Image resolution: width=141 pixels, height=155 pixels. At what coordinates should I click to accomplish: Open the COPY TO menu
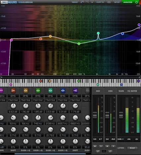tap(100, 2)
